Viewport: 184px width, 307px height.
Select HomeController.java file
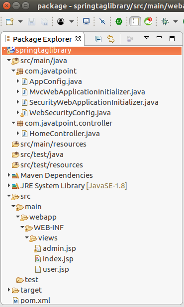[x=65, y=134]
